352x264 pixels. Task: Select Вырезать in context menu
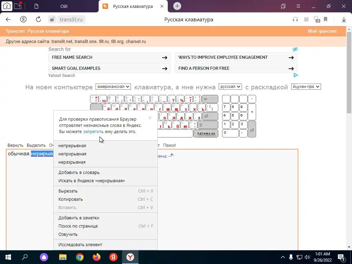[106, 191]
